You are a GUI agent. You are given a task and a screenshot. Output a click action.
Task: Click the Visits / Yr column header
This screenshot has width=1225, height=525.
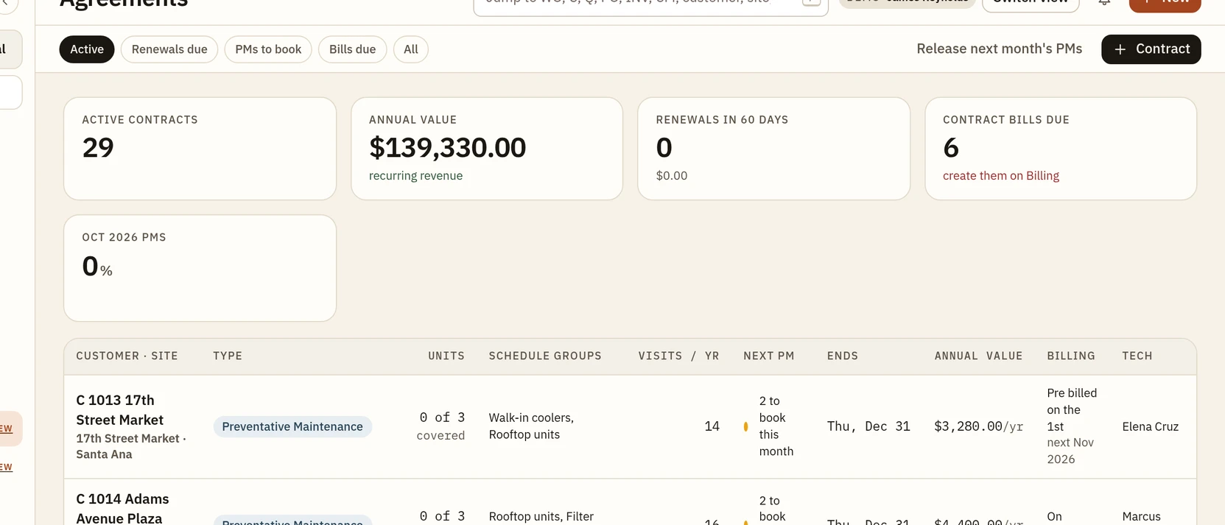pyautogui.click(x=678, y=356)
